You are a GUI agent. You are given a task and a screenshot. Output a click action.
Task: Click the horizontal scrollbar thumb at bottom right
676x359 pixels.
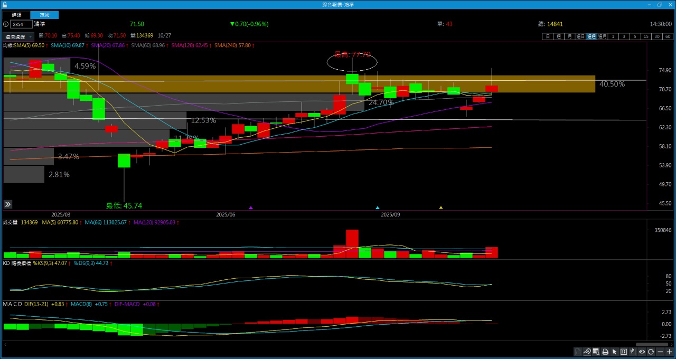[652, 344]
